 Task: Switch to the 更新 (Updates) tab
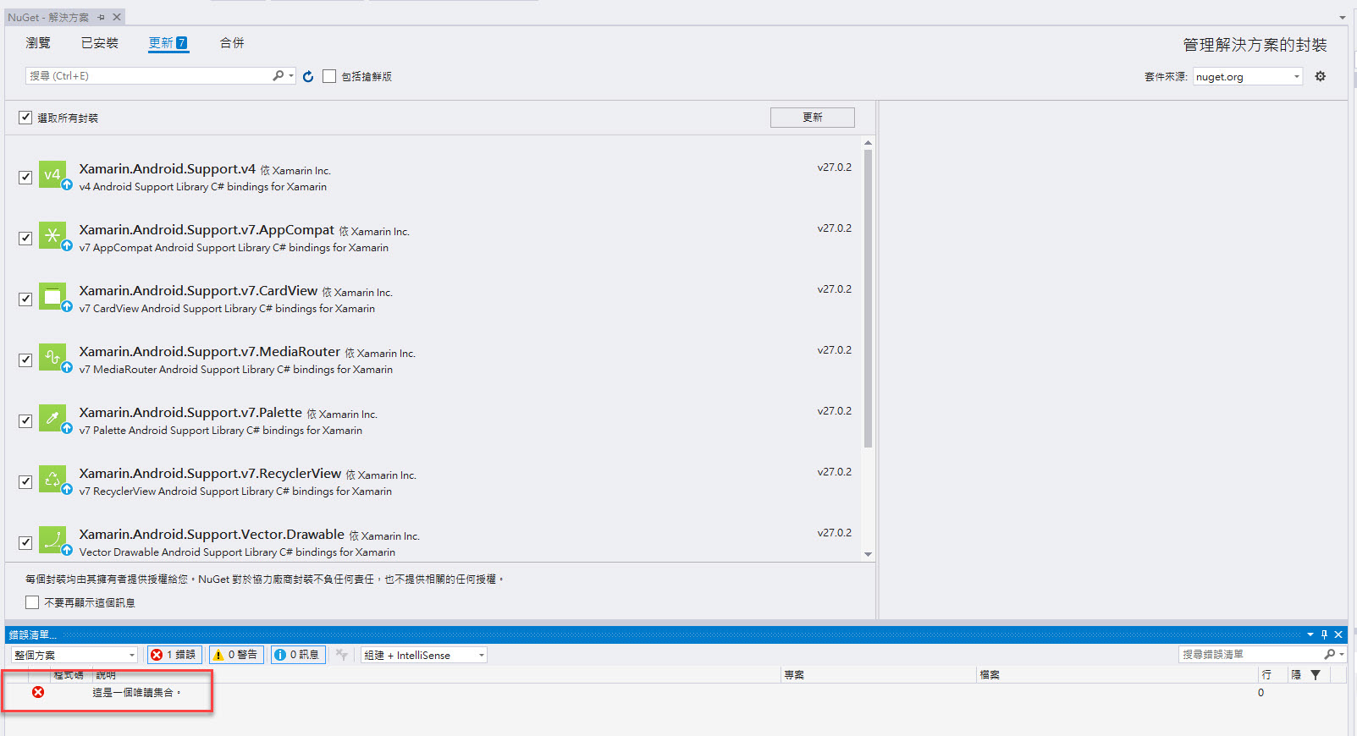coord(168,43)
